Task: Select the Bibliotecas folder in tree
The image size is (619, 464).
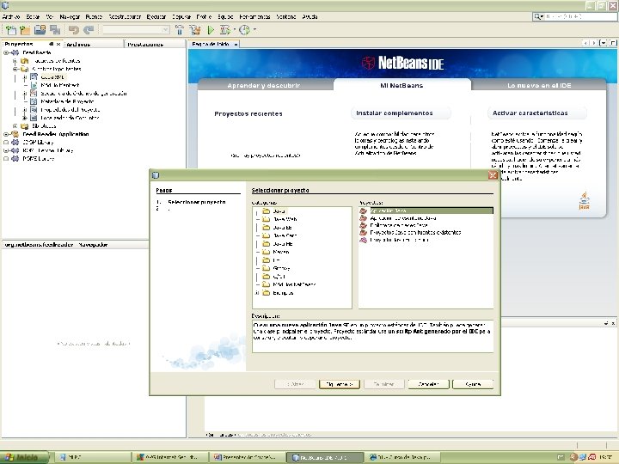Action: [x=44, y=126]
